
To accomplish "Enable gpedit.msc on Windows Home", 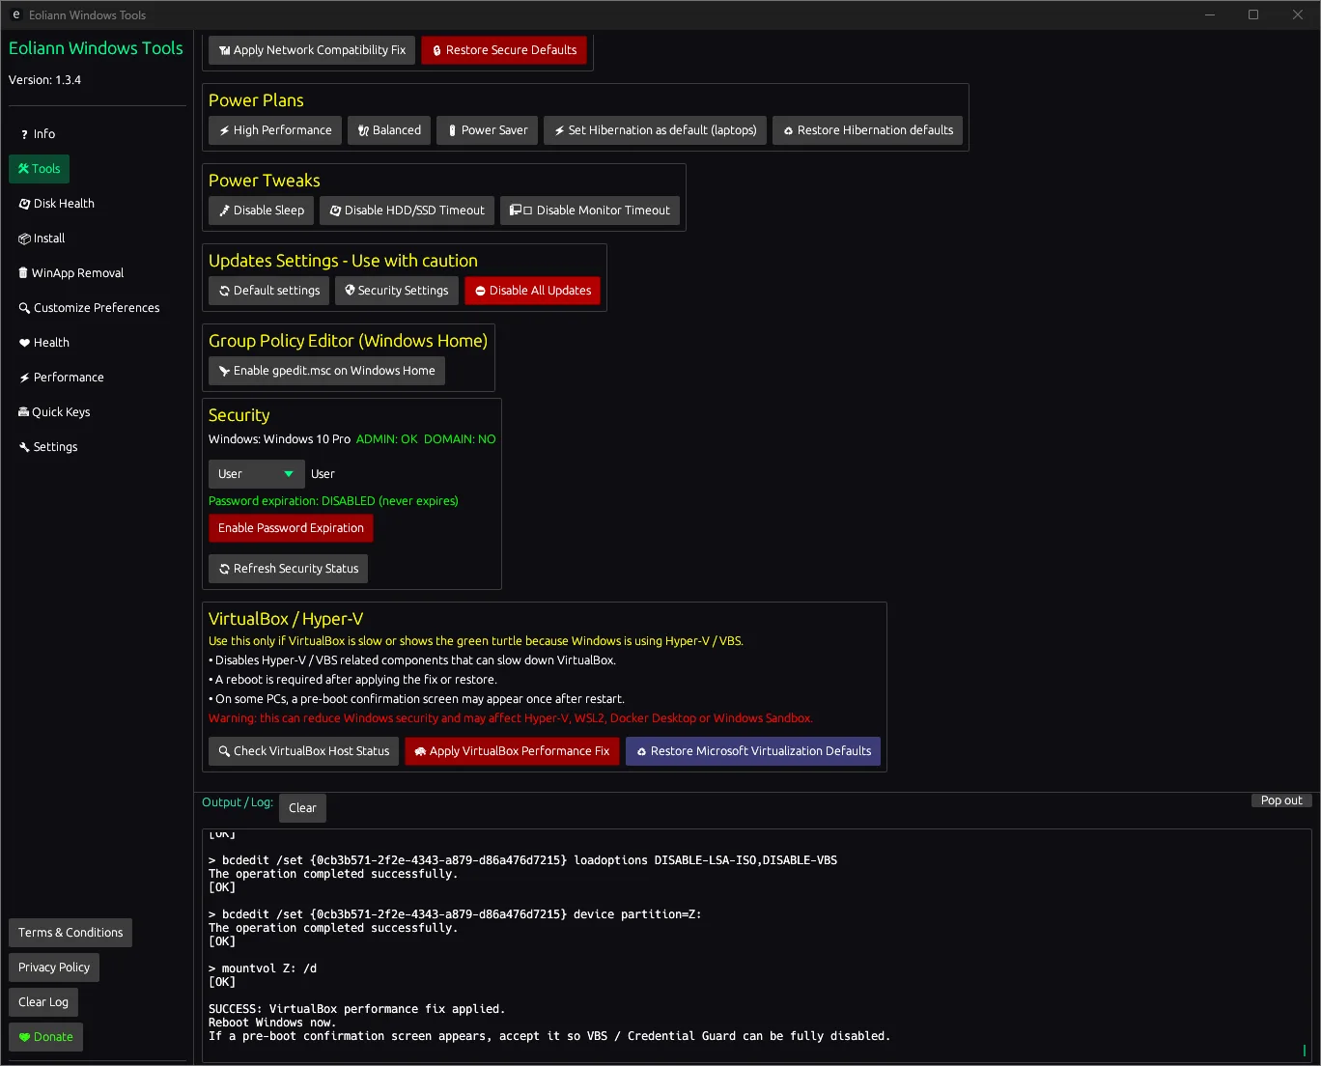I will tap(326, 370).
